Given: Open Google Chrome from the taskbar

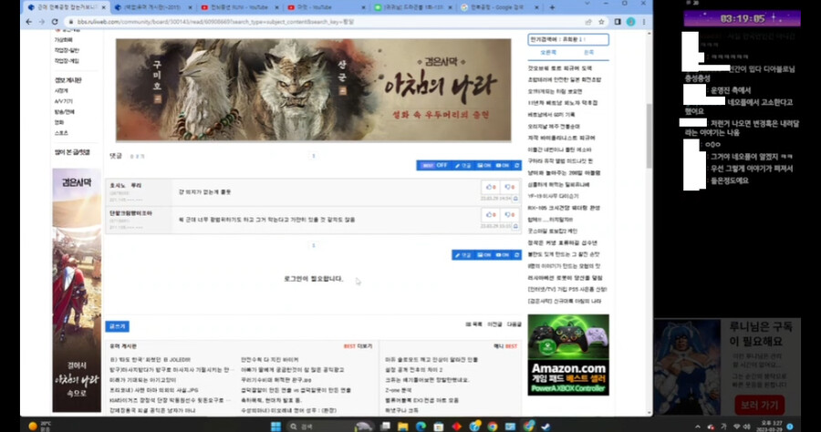Looking at the screenshot, I should tap(493, 427).
